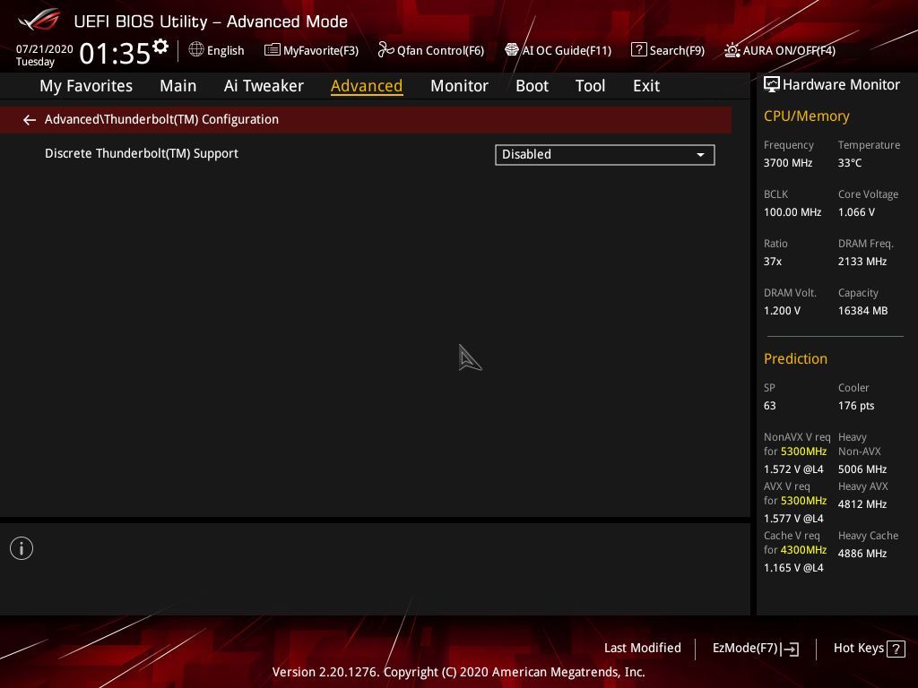Select Discrete Thunderbolt(TM) Support label
Screen dimensions: 918x688
coord(142,154)
